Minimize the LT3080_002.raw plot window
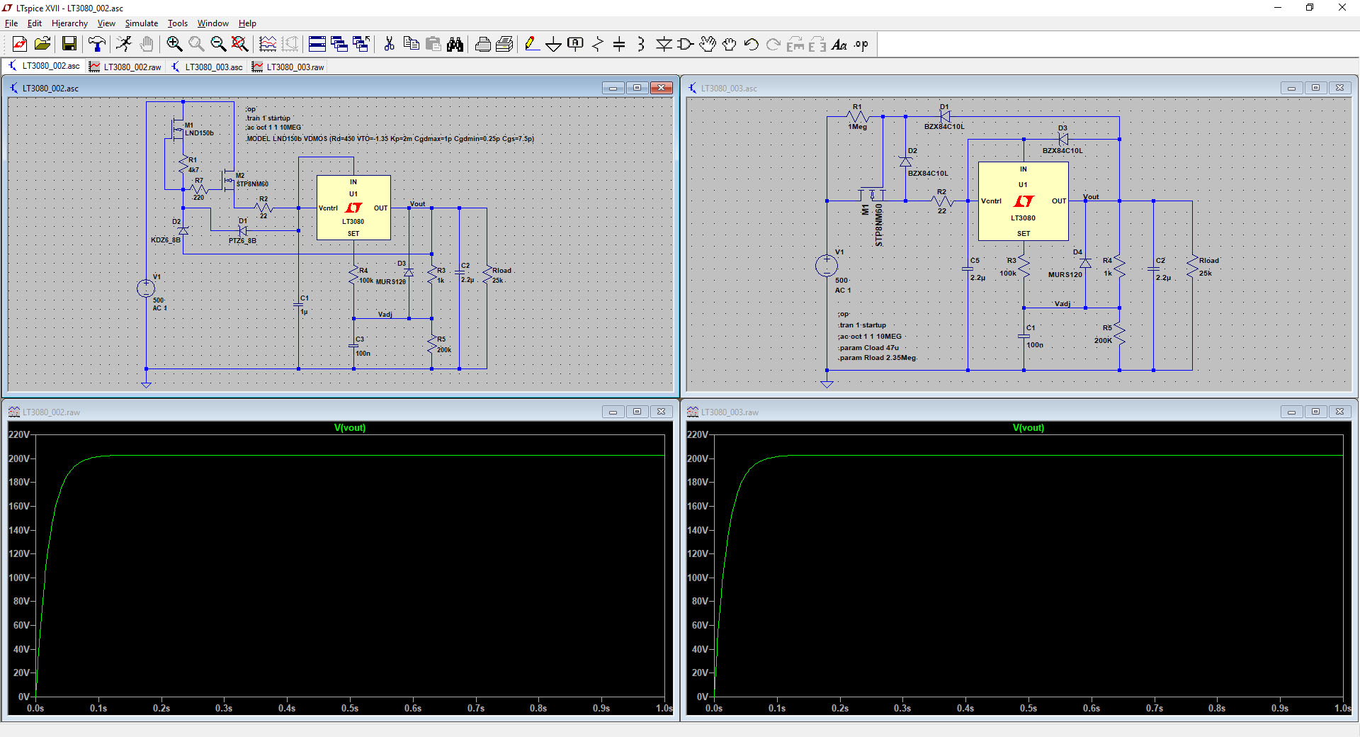The image size is (1360, 737). [613, 412]
